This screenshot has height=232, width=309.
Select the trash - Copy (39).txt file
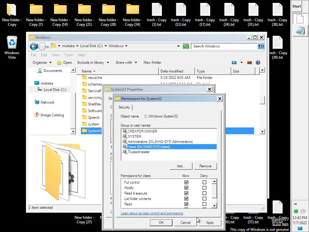(x=278, y=47)
